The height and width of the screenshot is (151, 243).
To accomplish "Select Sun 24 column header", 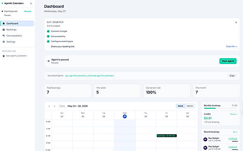I will (62, 115).
